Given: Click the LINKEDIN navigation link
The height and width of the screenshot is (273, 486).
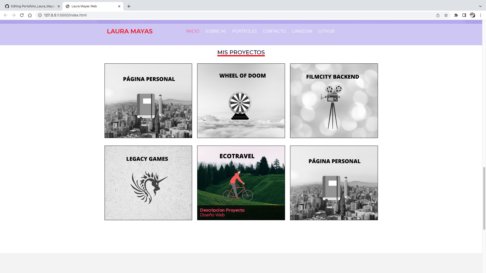Looking at the screenshot, I should [x=302, y=31].
